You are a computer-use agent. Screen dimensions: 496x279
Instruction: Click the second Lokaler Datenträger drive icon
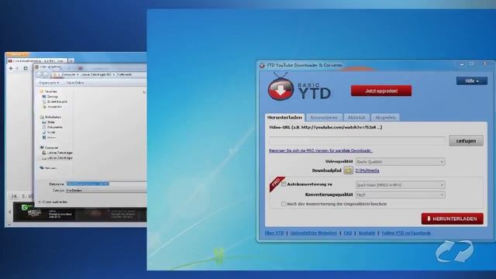44,158
